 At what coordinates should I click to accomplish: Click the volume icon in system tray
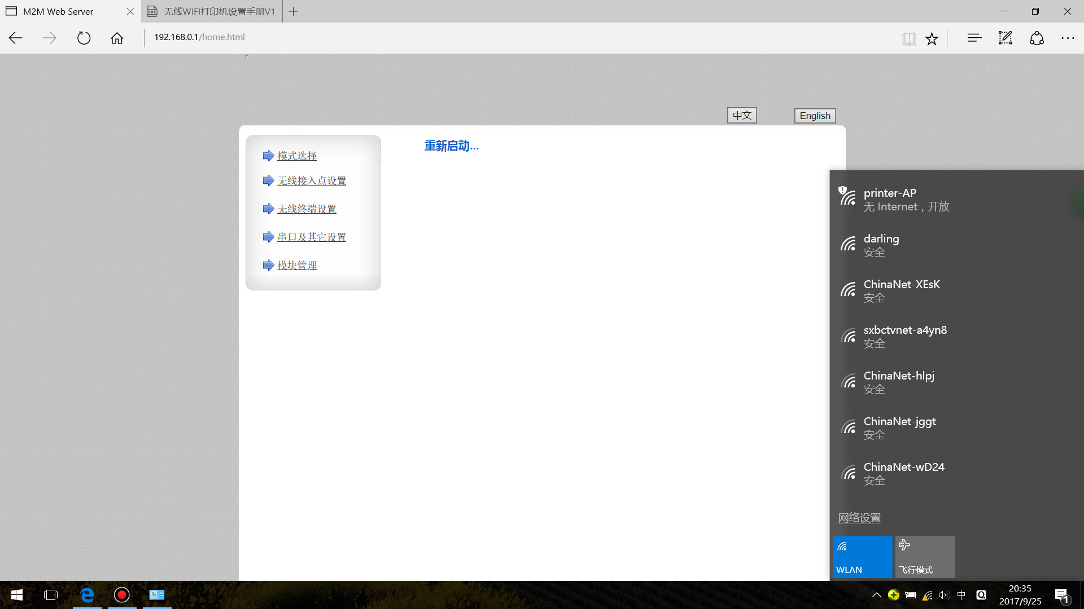(x=943, y=595)
